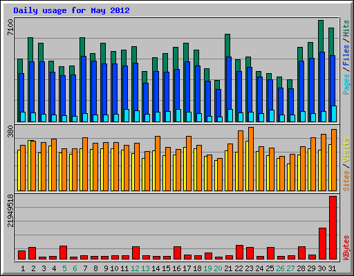Click the green day label 12
The width and height of the screenshot is (354, 276).
[x=135, y=268]
